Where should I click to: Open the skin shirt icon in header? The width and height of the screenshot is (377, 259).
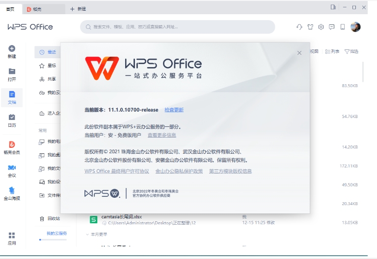[x=310, y=27]
